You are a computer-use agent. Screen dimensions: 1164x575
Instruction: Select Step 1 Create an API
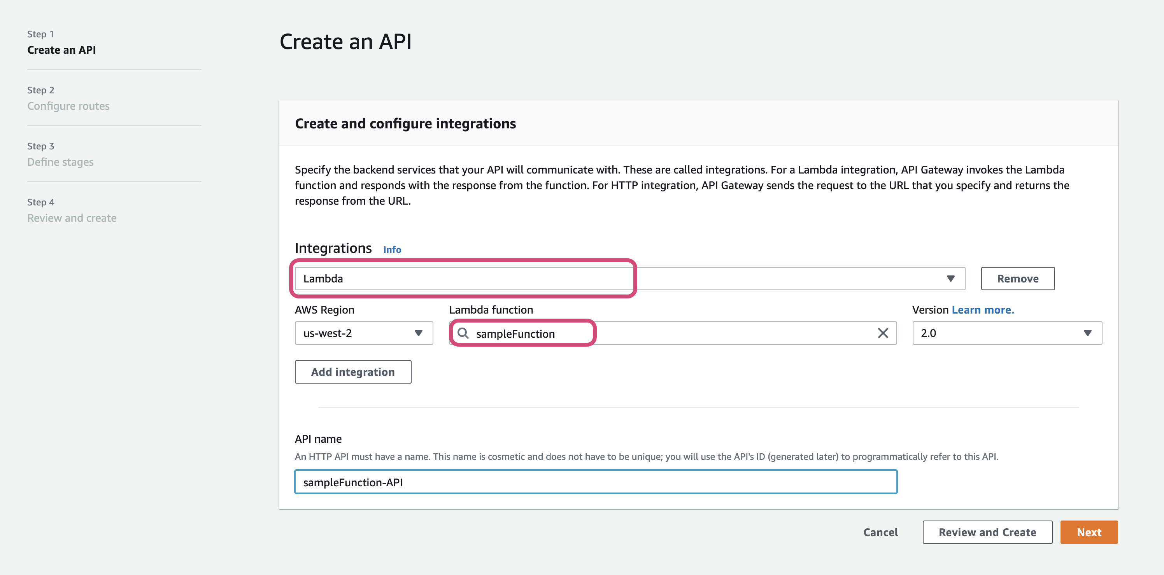point(61,50)
